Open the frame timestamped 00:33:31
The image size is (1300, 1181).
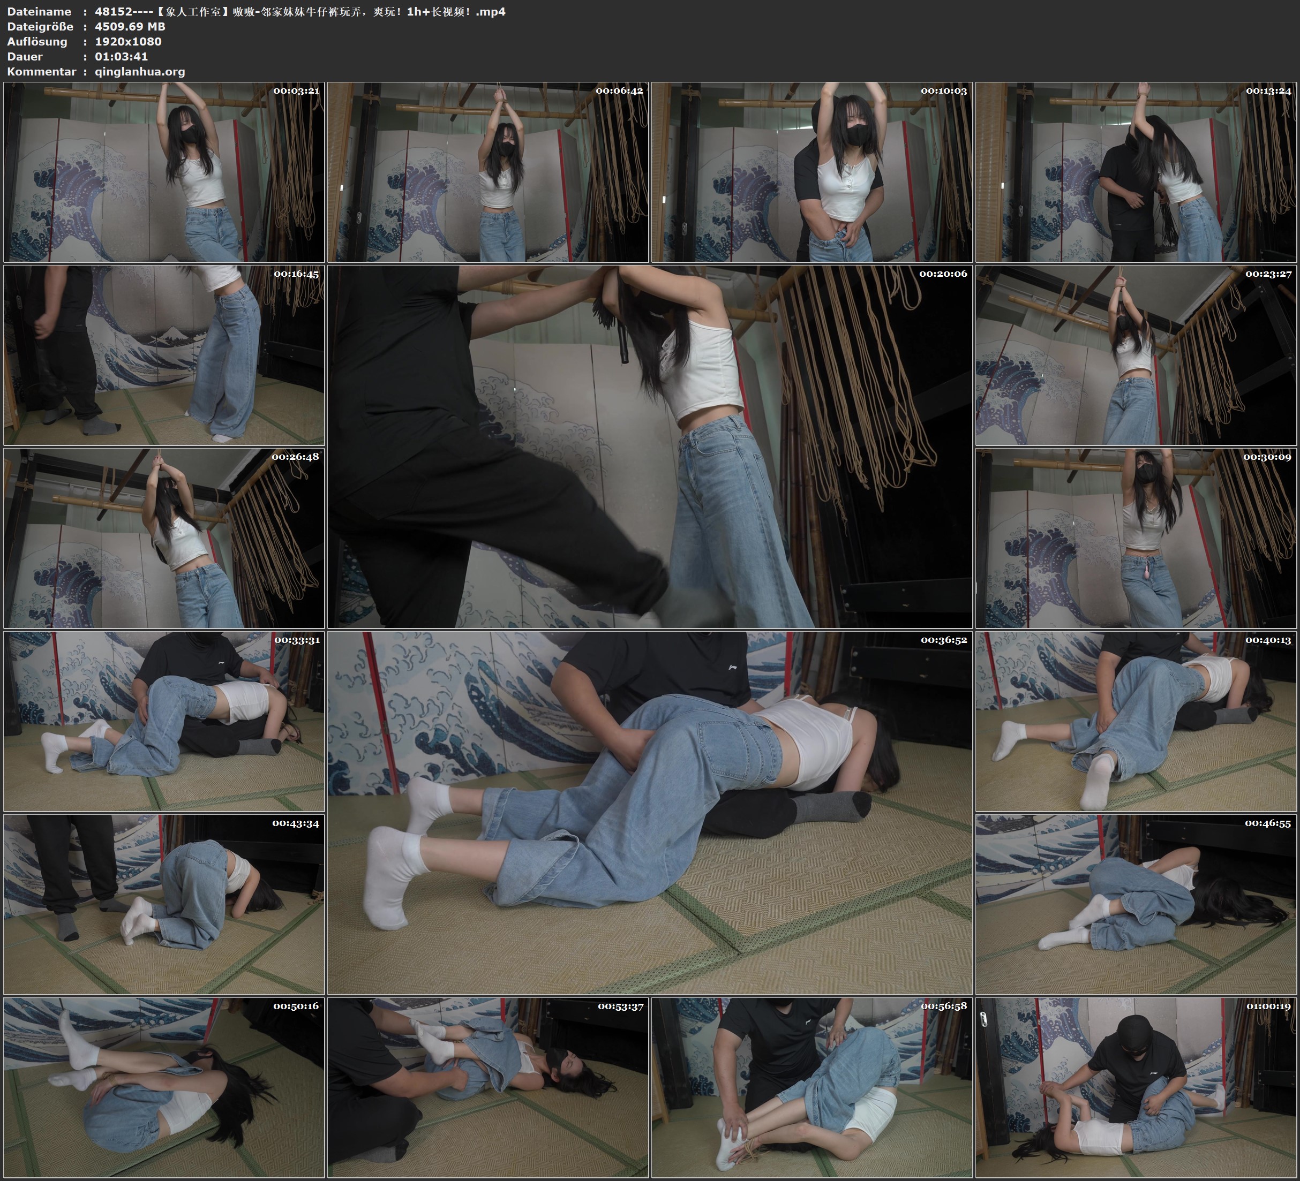coord(164,721)
